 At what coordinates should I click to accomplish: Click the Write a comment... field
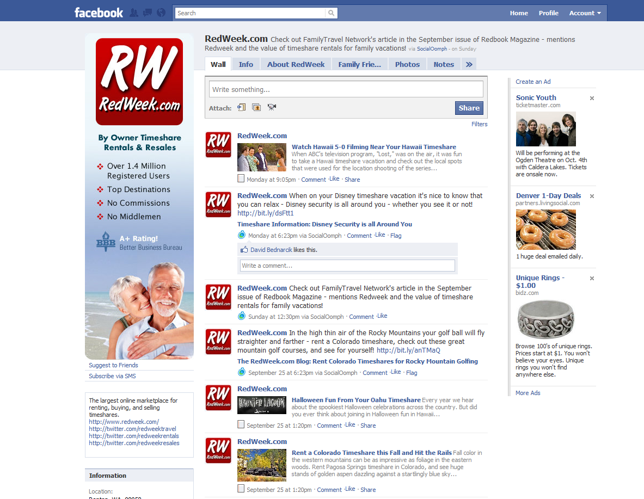[x=347, y=266]
